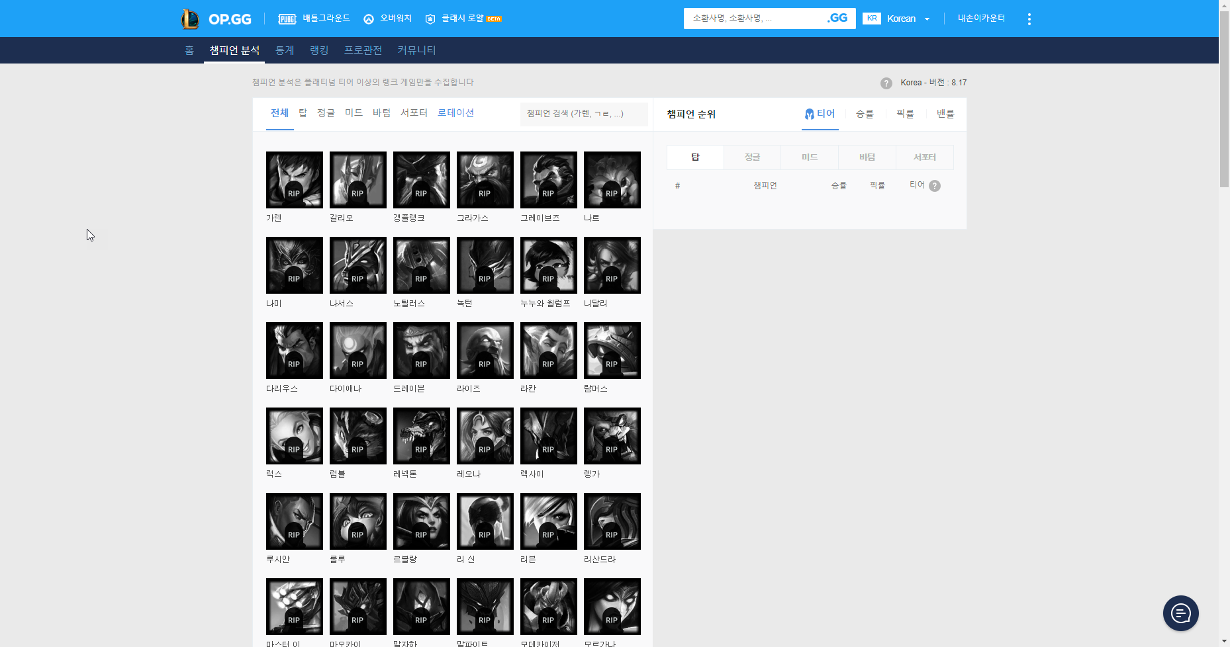Focus the 챔피언 검색 search field
Screen dimensions: 1230x647
click(x=584, y=114)
